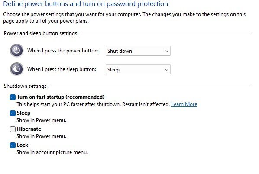This screenshot has height=174, width=259.
Task: Click the chevron arrow beside Shut down
Action: (x=167, y=51)
